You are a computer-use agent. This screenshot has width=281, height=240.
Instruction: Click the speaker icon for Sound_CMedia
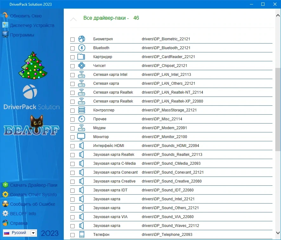click(82, 163)
